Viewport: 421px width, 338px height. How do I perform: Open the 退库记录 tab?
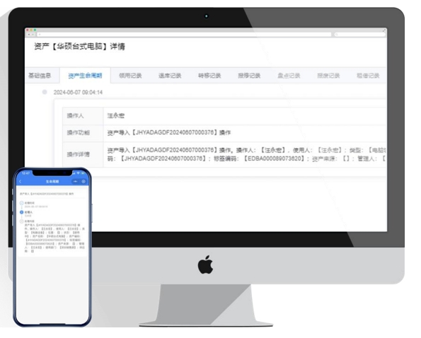tap(170, 76)
